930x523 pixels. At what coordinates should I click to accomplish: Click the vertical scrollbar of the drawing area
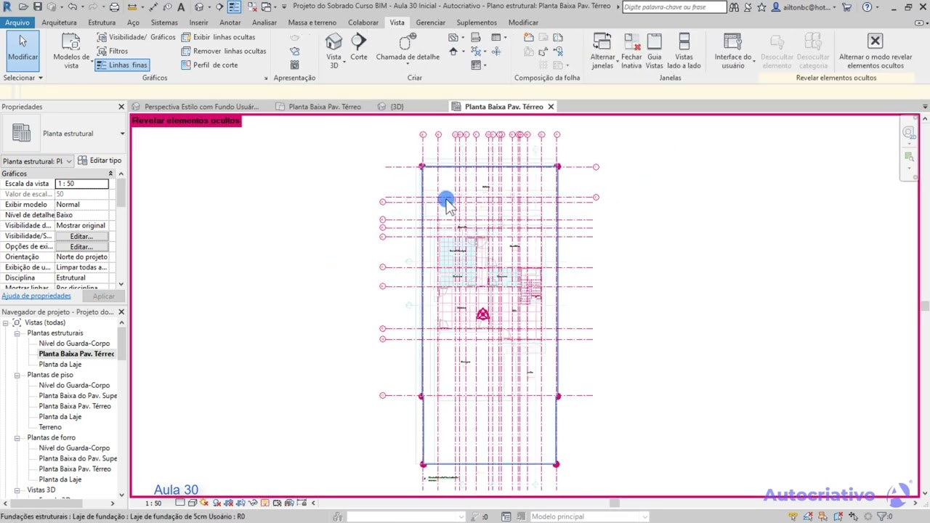pos(924,305)
